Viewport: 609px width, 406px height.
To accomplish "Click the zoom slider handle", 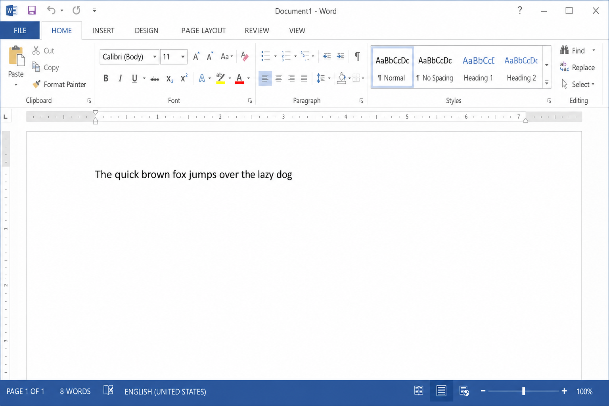I will [x=524, y=391].
